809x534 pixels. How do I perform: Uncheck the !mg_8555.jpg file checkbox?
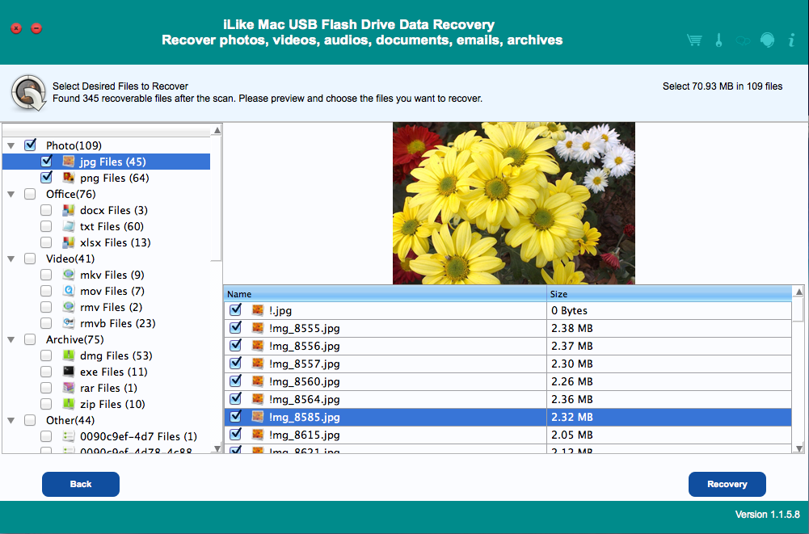tap(235, 328)
